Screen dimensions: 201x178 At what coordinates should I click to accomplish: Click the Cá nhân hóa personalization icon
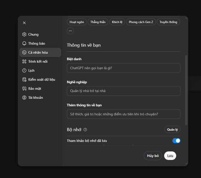(x=24, y=52)
